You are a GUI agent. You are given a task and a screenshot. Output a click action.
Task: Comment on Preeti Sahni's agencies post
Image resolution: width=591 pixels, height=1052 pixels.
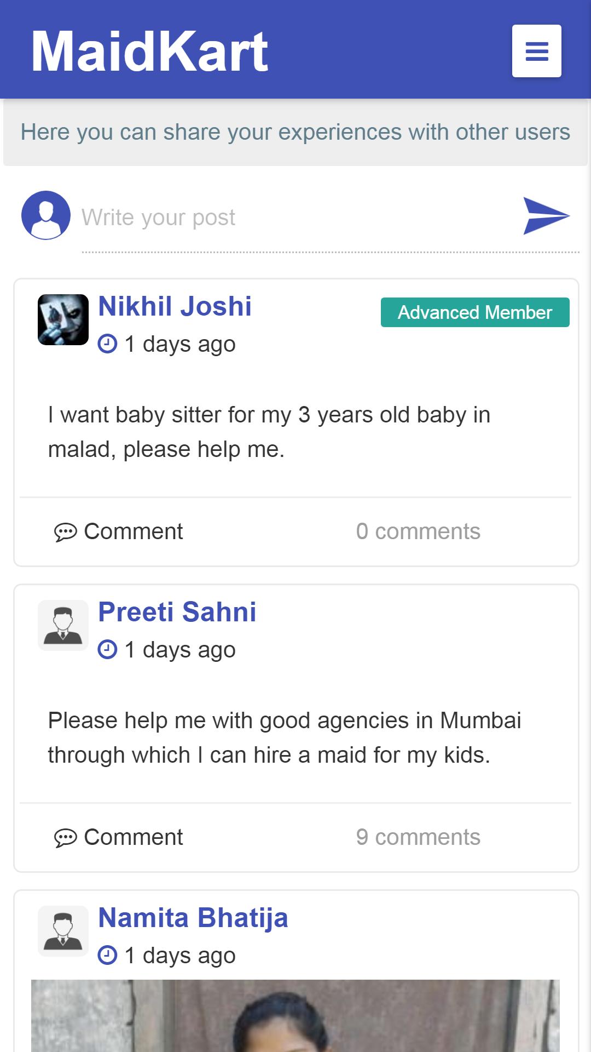(x=119, y=837)
